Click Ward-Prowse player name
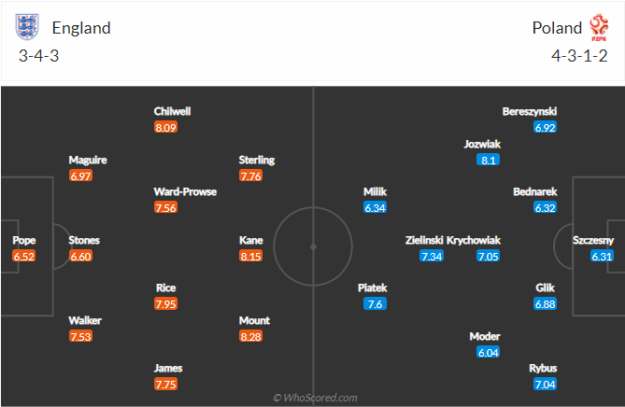This screenshot has height=407, width=625. point(185,191)
